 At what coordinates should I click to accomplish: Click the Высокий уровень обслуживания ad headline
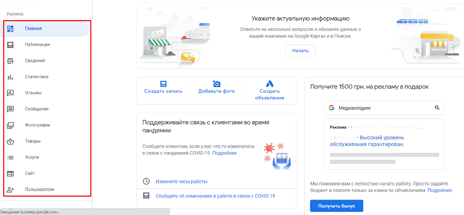(367, 141)
